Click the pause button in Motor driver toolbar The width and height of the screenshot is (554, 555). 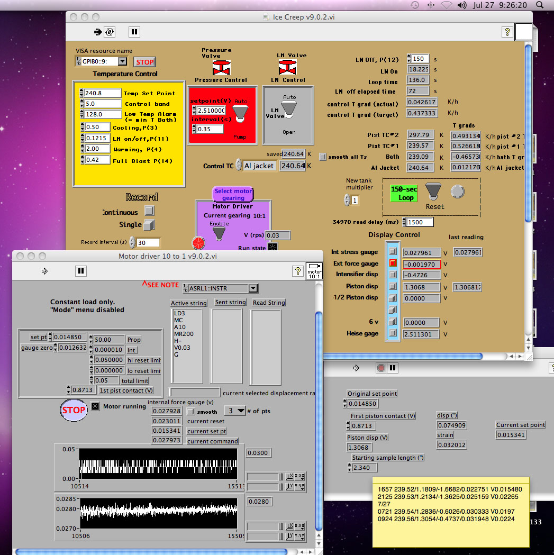pos(80,271)
